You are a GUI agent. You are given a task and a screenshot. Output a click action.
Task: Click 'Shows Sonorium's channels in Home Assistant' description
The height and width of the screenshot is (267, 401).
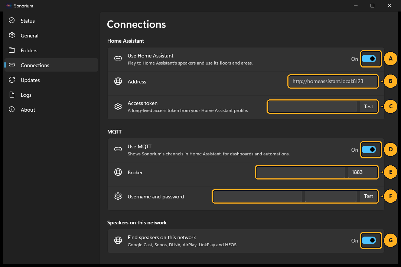click(x=208, y=154)
